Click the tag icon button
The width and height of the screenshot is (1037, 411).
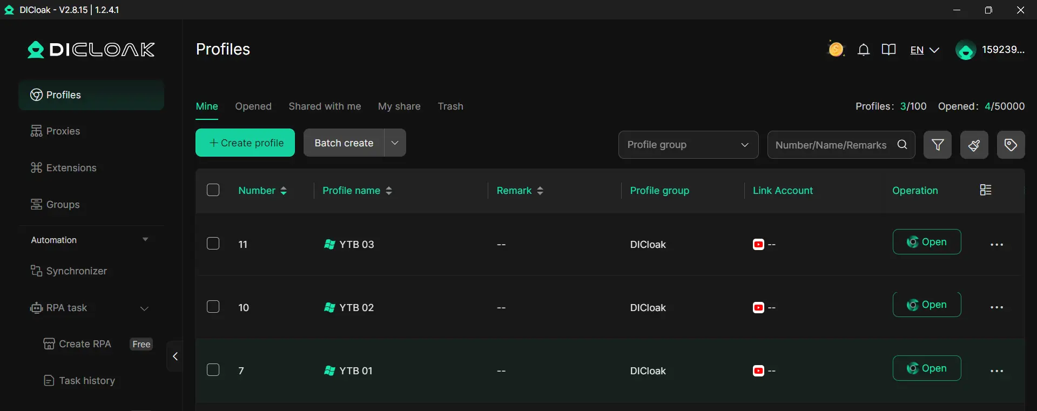(1011, 145)
